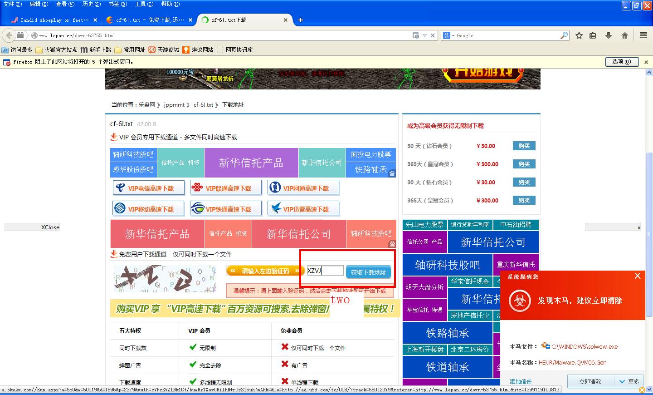Open the bookmarks list icon

pos(593,35)
